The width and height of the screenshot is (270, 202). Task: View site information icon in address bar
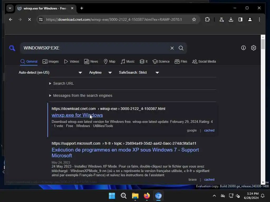[41, 19]
